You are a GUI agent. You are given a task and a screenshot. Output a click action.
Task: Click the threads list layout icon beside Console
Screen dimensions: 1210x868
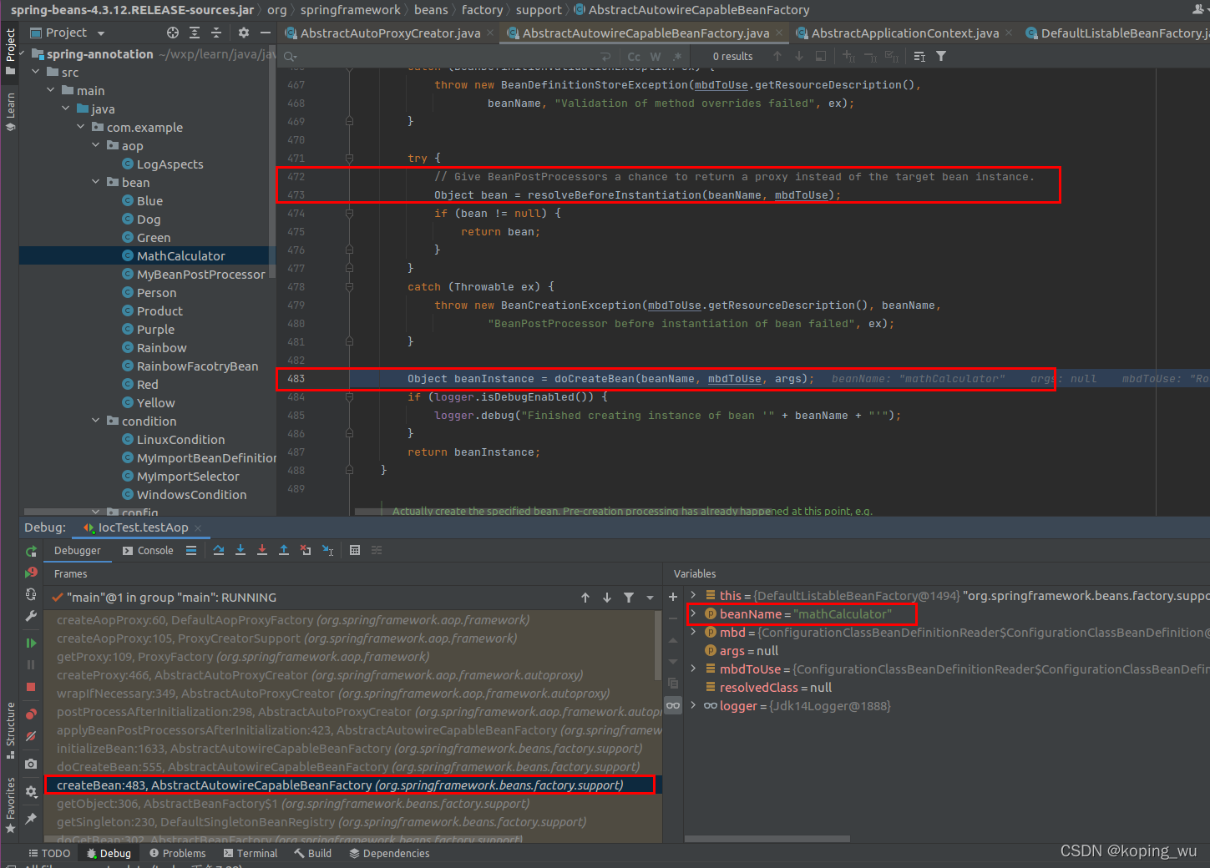(x=191, y=550)
